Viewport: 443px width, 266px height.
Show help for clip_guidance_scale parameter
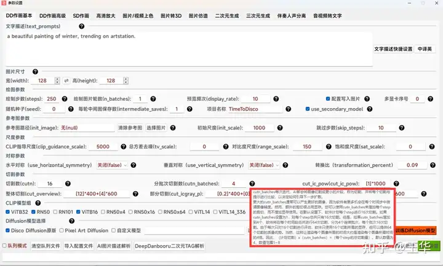coord(124,146)
